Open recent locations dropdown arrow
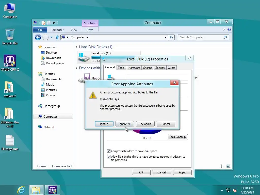This screenshot has width=260, height=195. point(51,37)
